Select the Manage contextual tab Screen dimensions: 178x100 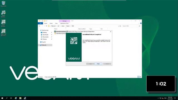[65, 21]
